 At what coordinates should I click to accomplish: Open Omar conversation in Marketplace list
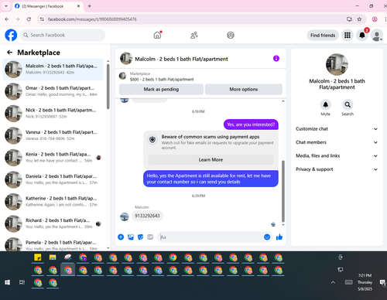[53, 91]
